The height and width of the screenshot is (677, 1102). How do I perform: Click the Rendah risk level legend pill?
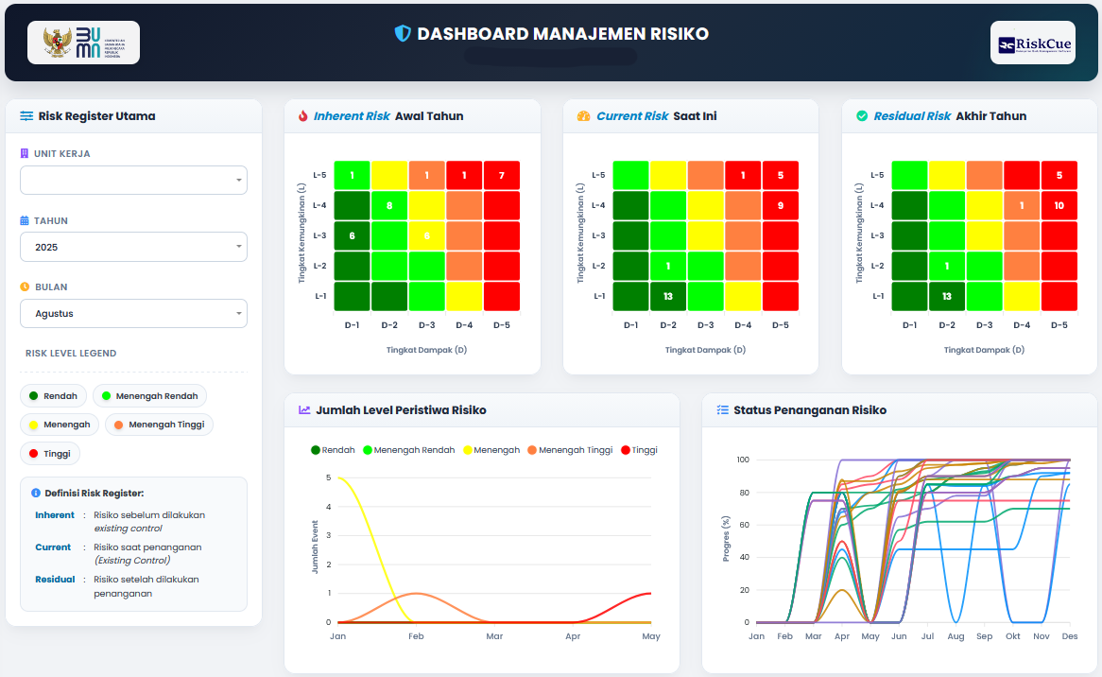click(54, 396)
